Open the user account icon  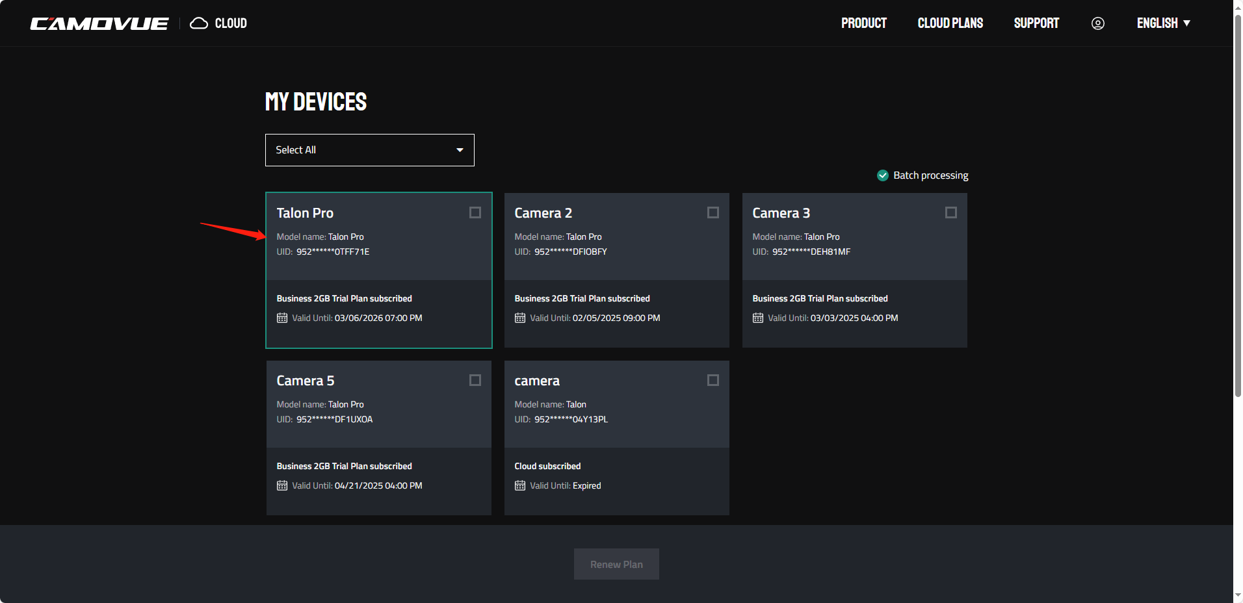1098,23
